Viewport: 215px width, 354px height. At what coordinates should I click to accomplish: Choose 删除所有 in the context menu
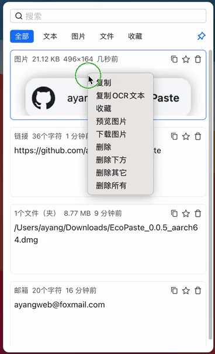click(x=120, y=186)
